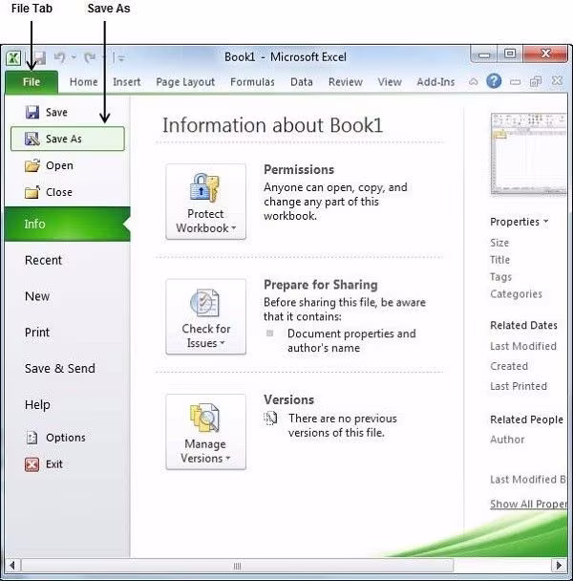This screenshot has width=573, height=581.
Task: Select the Info section
Action: click(68, 225)
